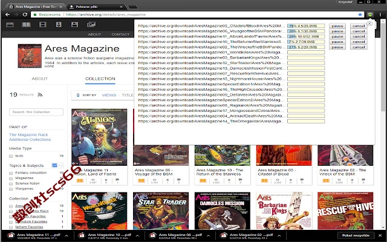The width and height of the screenshot is (387, 242).
Task: Expand options for Ares Magazine 10 download
Action: [137, 236]
